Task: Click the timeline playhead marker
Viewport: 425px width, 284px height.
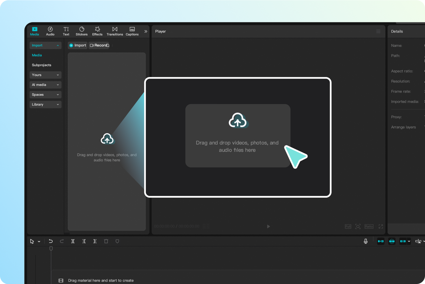Action: [51, 248]
